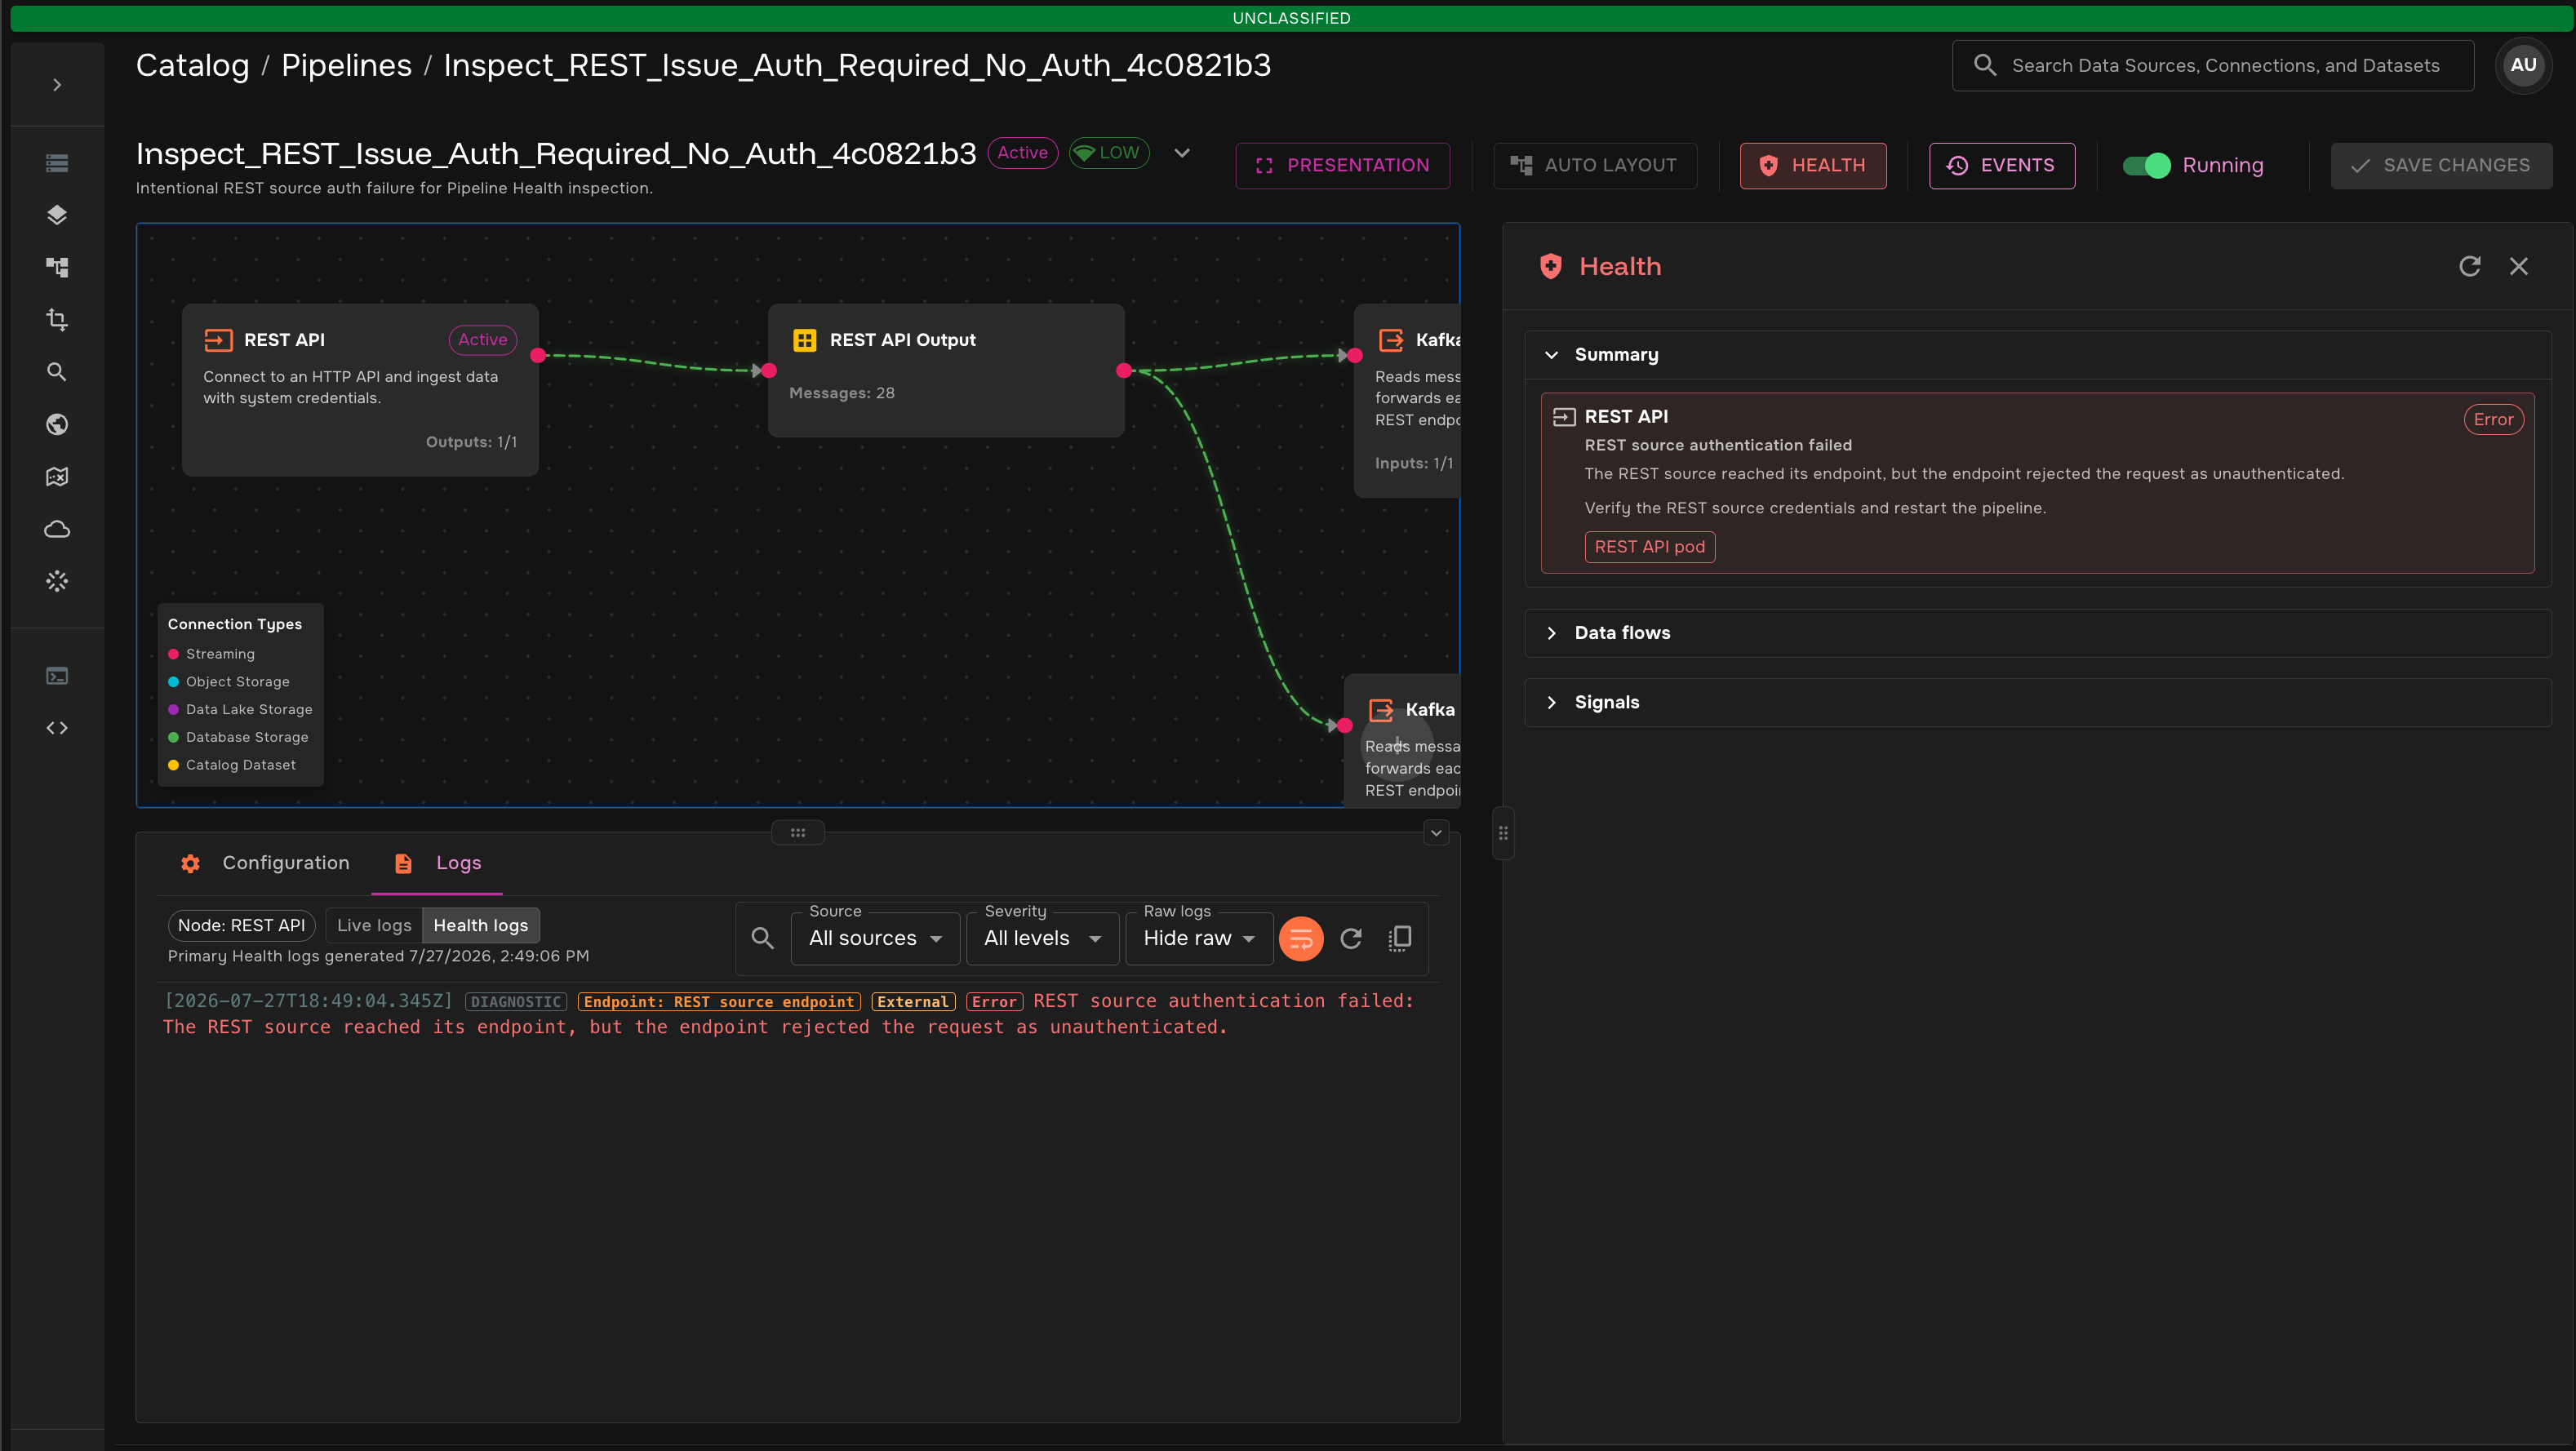Refresh the logs

(1351, 939)
